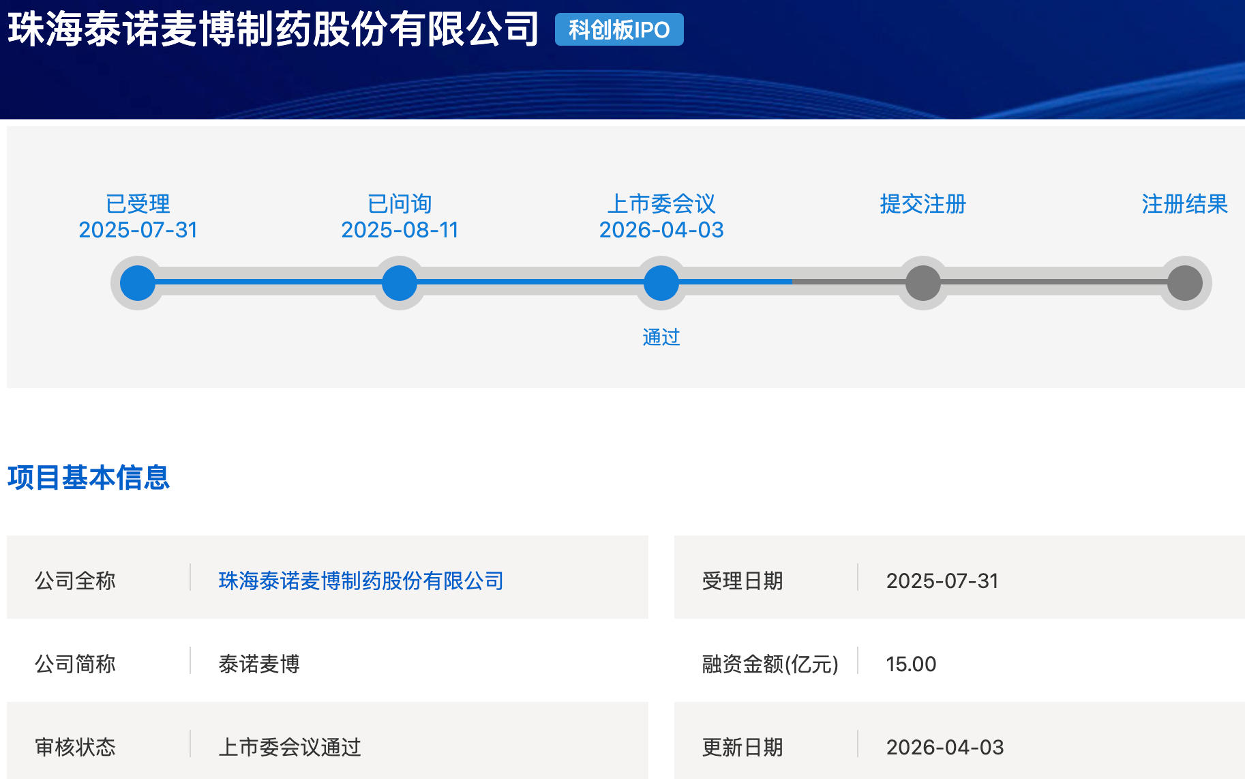Click the 通过 result under 上市委会议

(x=661, y=337)
